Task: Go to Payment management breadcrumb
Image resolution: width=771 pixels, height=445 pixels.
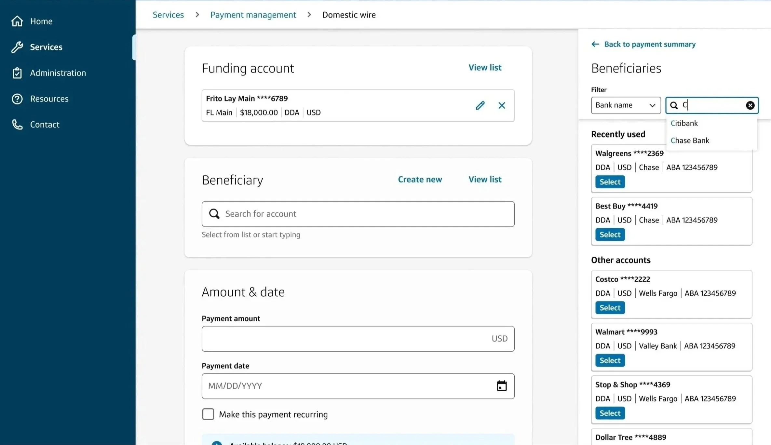Action: pos(253,15)
